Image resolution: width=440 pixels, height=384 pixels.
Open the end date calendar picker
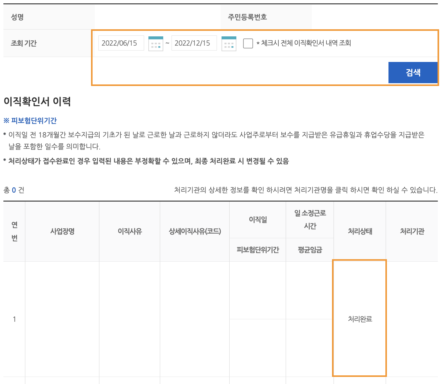pos(229,43)
